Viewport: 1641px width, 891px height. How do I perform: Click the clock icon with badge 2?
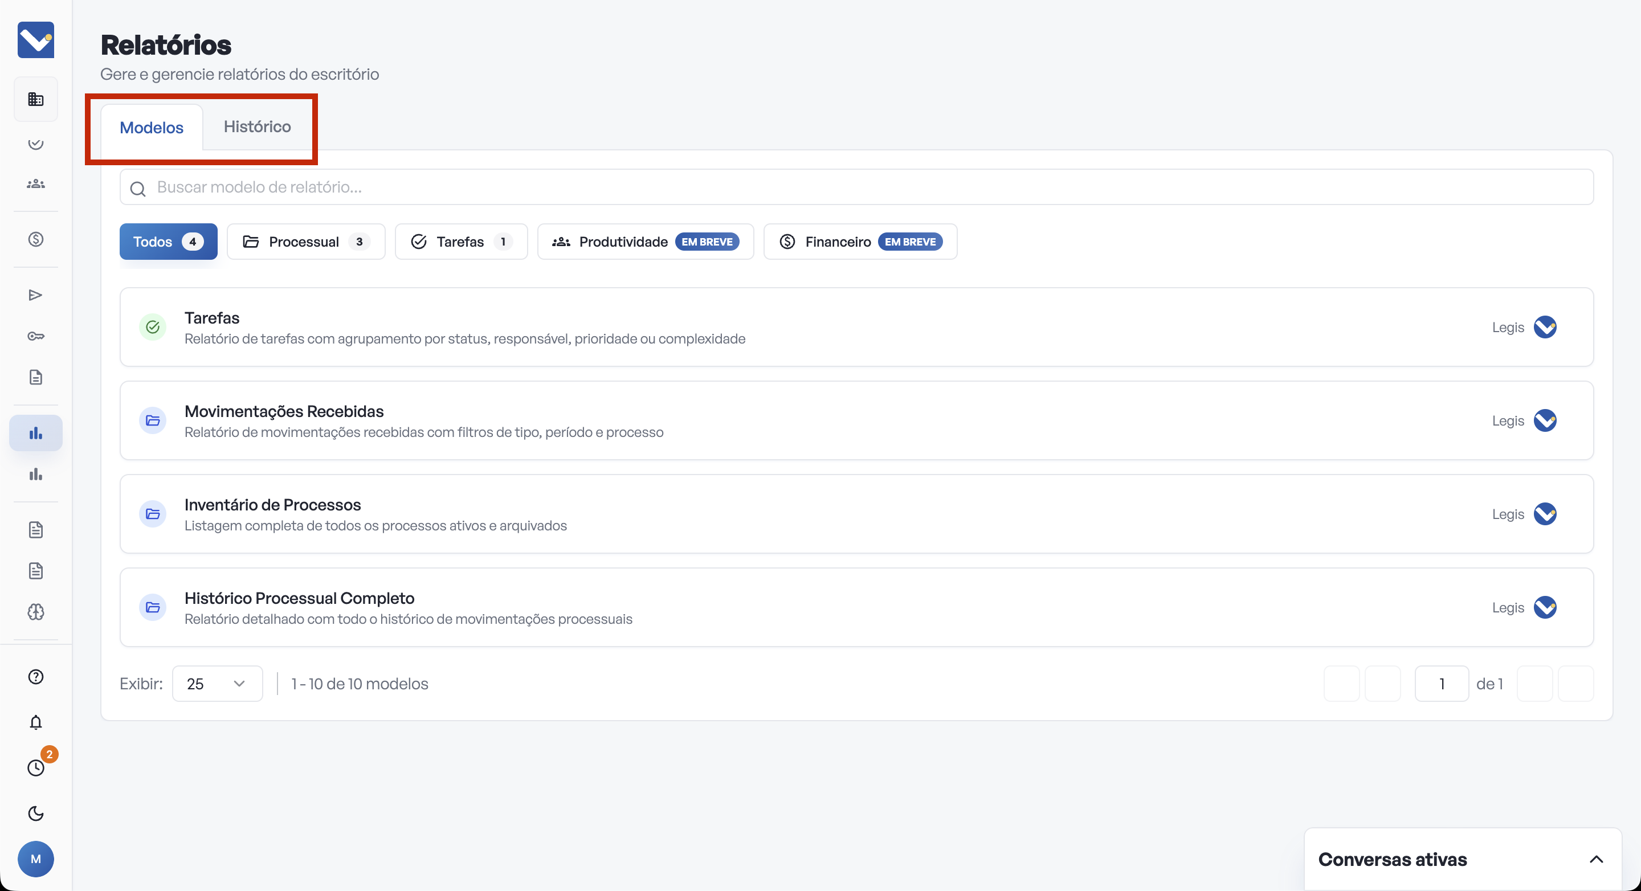point(36,767)
